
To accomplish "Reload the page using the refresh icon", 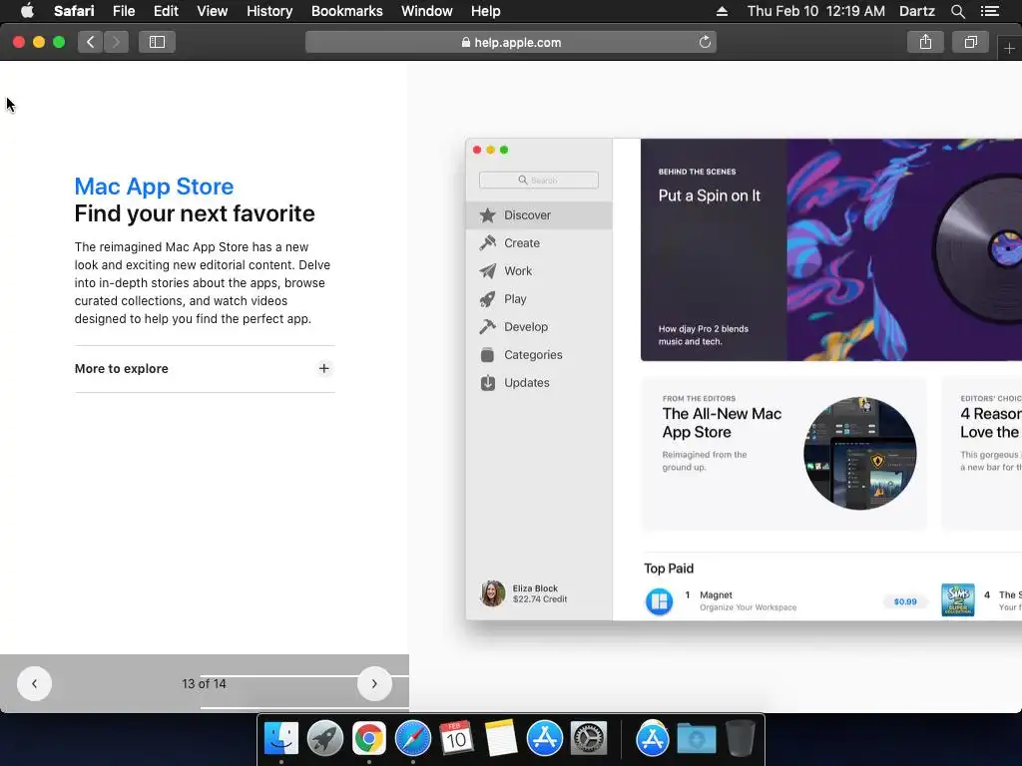I will click(705, 42).
